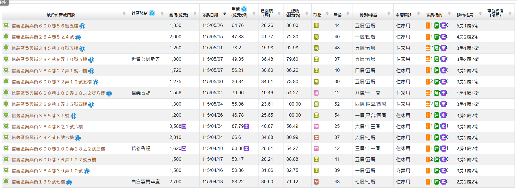Open info icon beside 吳興街269巷1弄15號四樓
The image size is (517, 189).
pos(91,104)
